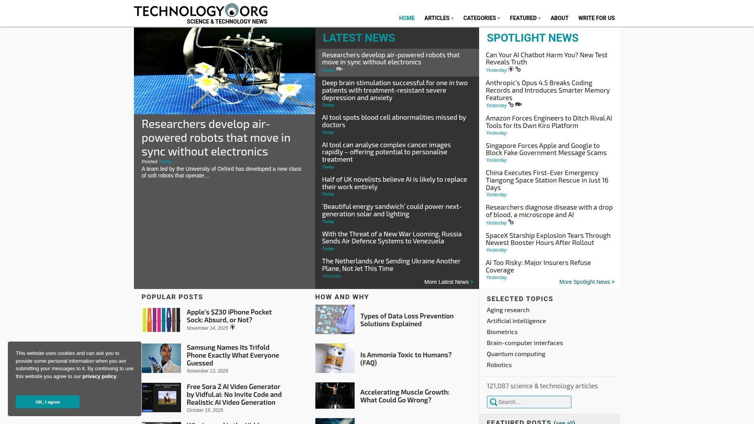754x424 pixels.
Task: Select Quantum computing topic
Action: tap(516, 354)
